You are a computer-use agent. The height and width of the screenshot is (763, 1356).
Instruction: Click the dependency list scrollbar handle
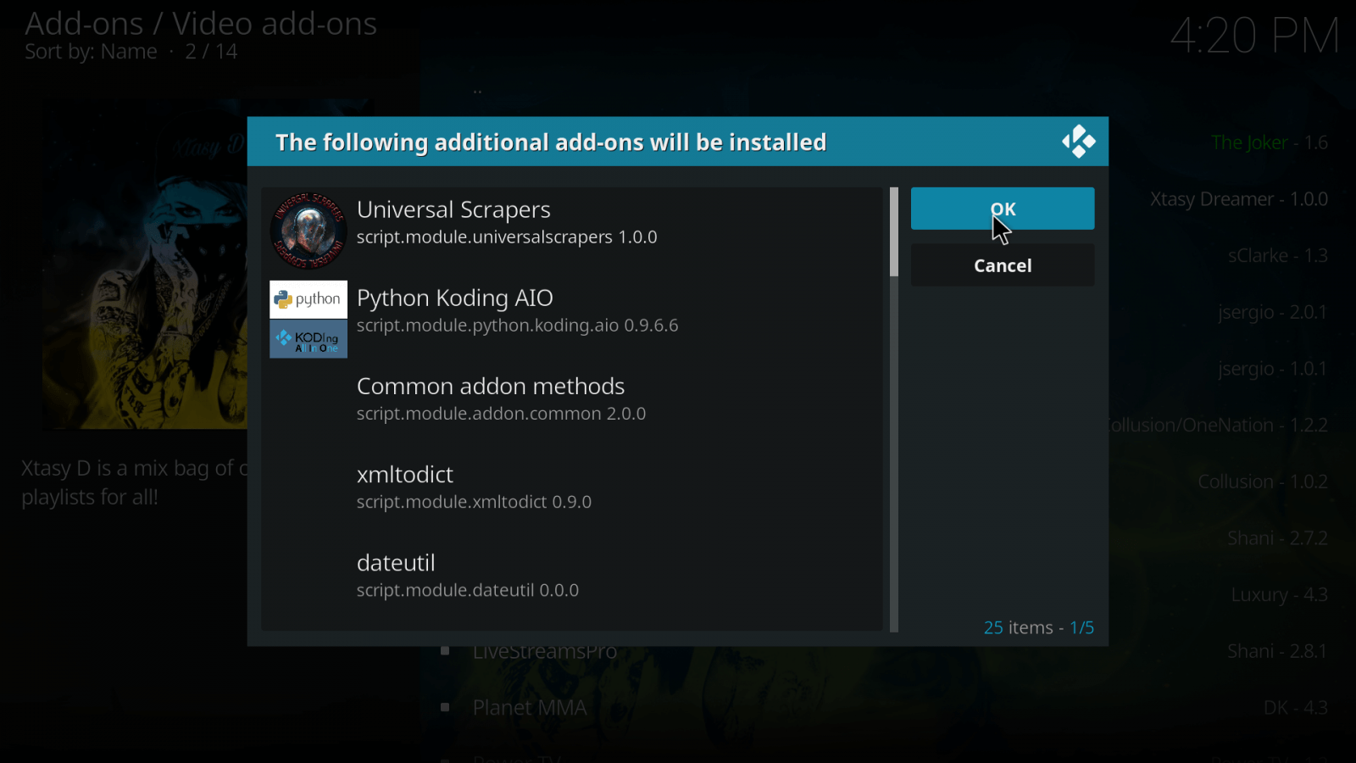pyautogui.click(x=894, y=232)
